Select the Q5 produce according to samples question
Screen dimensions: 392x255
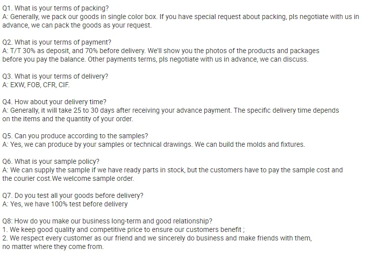click(x=75, y=136)
